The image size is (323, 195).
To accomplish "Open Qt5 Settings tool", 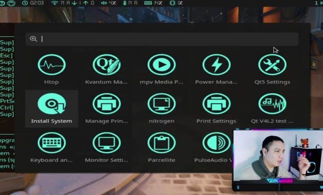I will coord(272,69).
